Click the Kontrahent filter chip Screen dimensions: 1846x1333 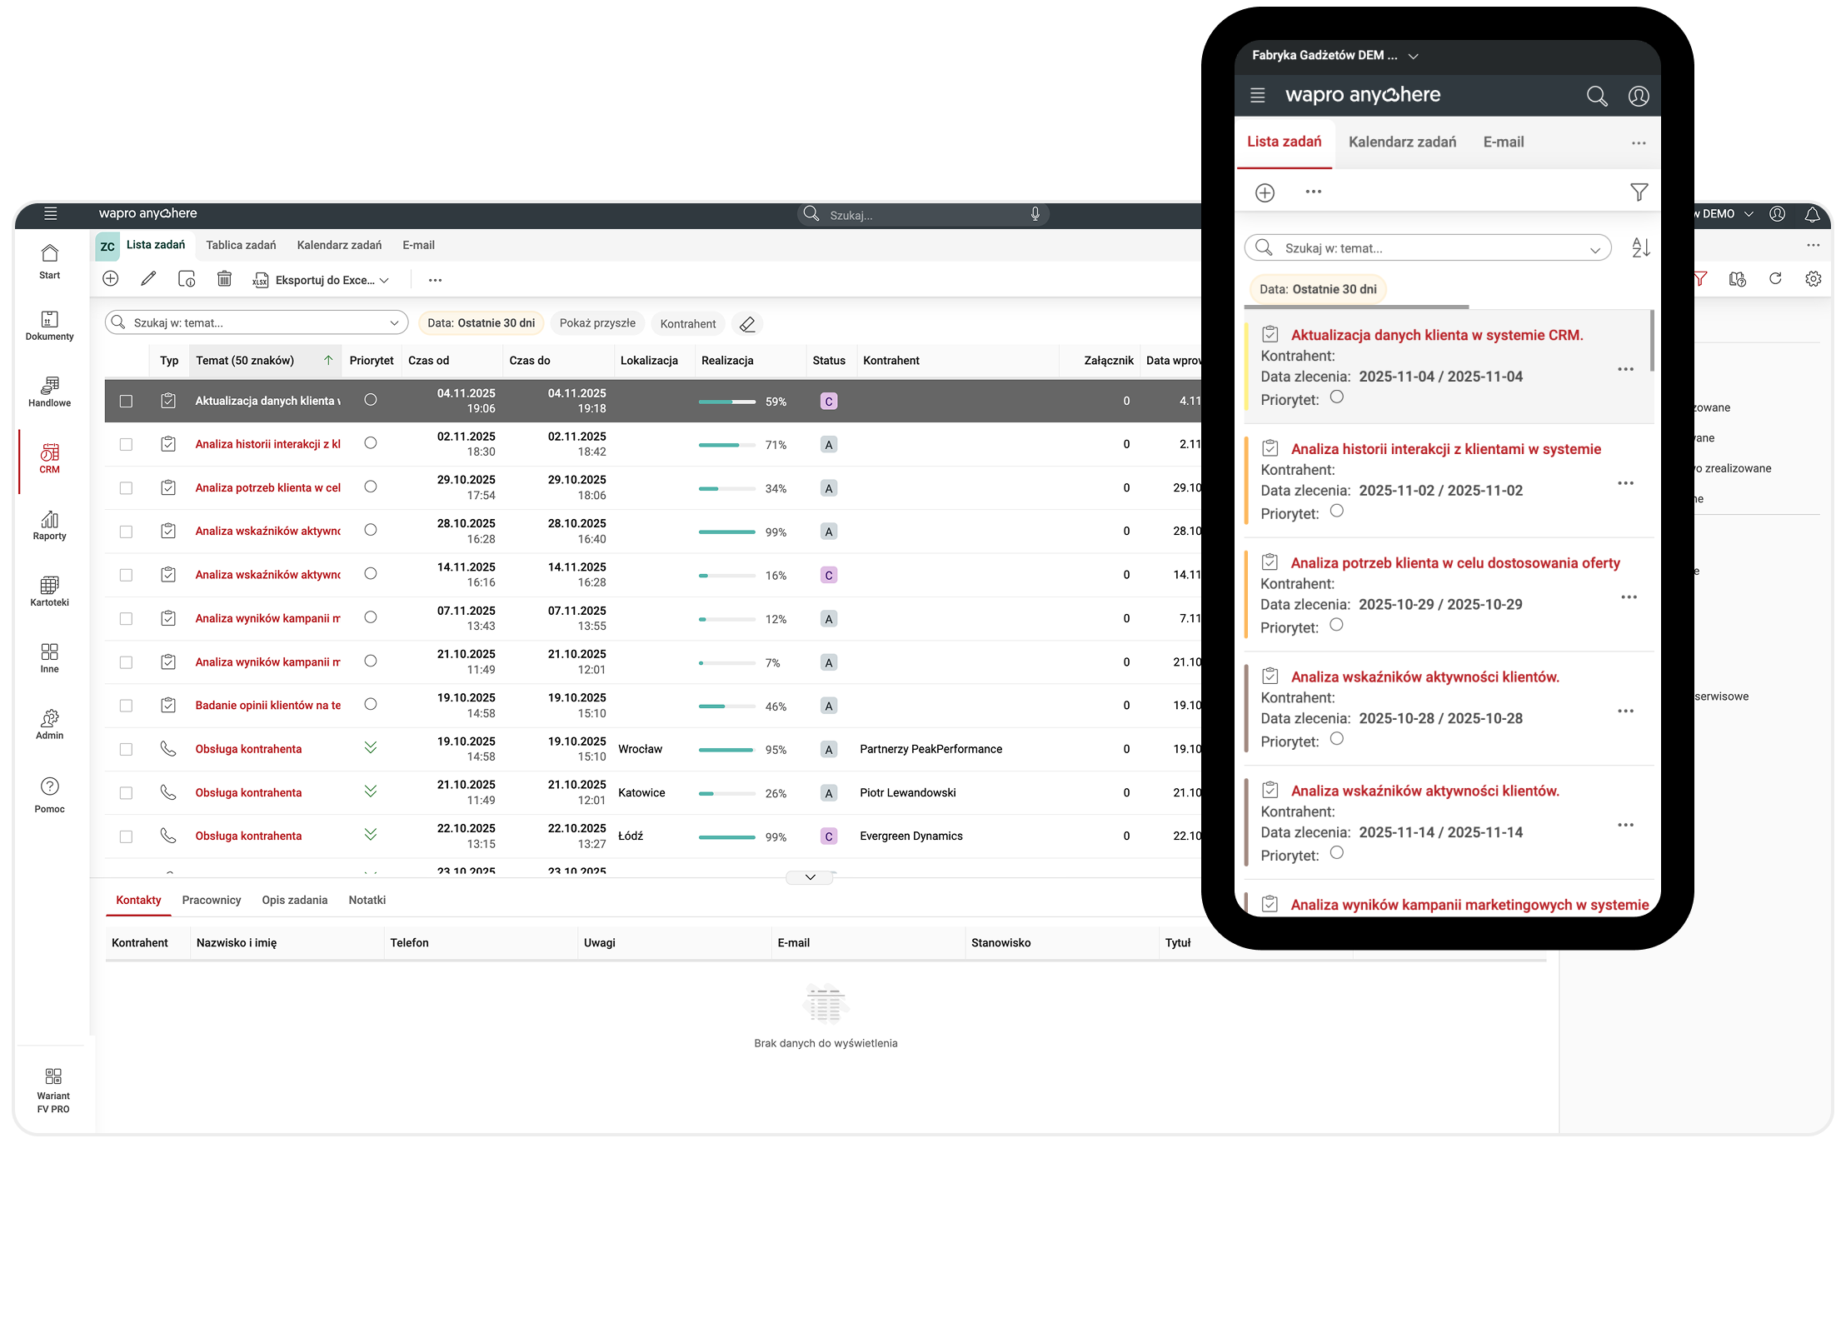point(687,324)
